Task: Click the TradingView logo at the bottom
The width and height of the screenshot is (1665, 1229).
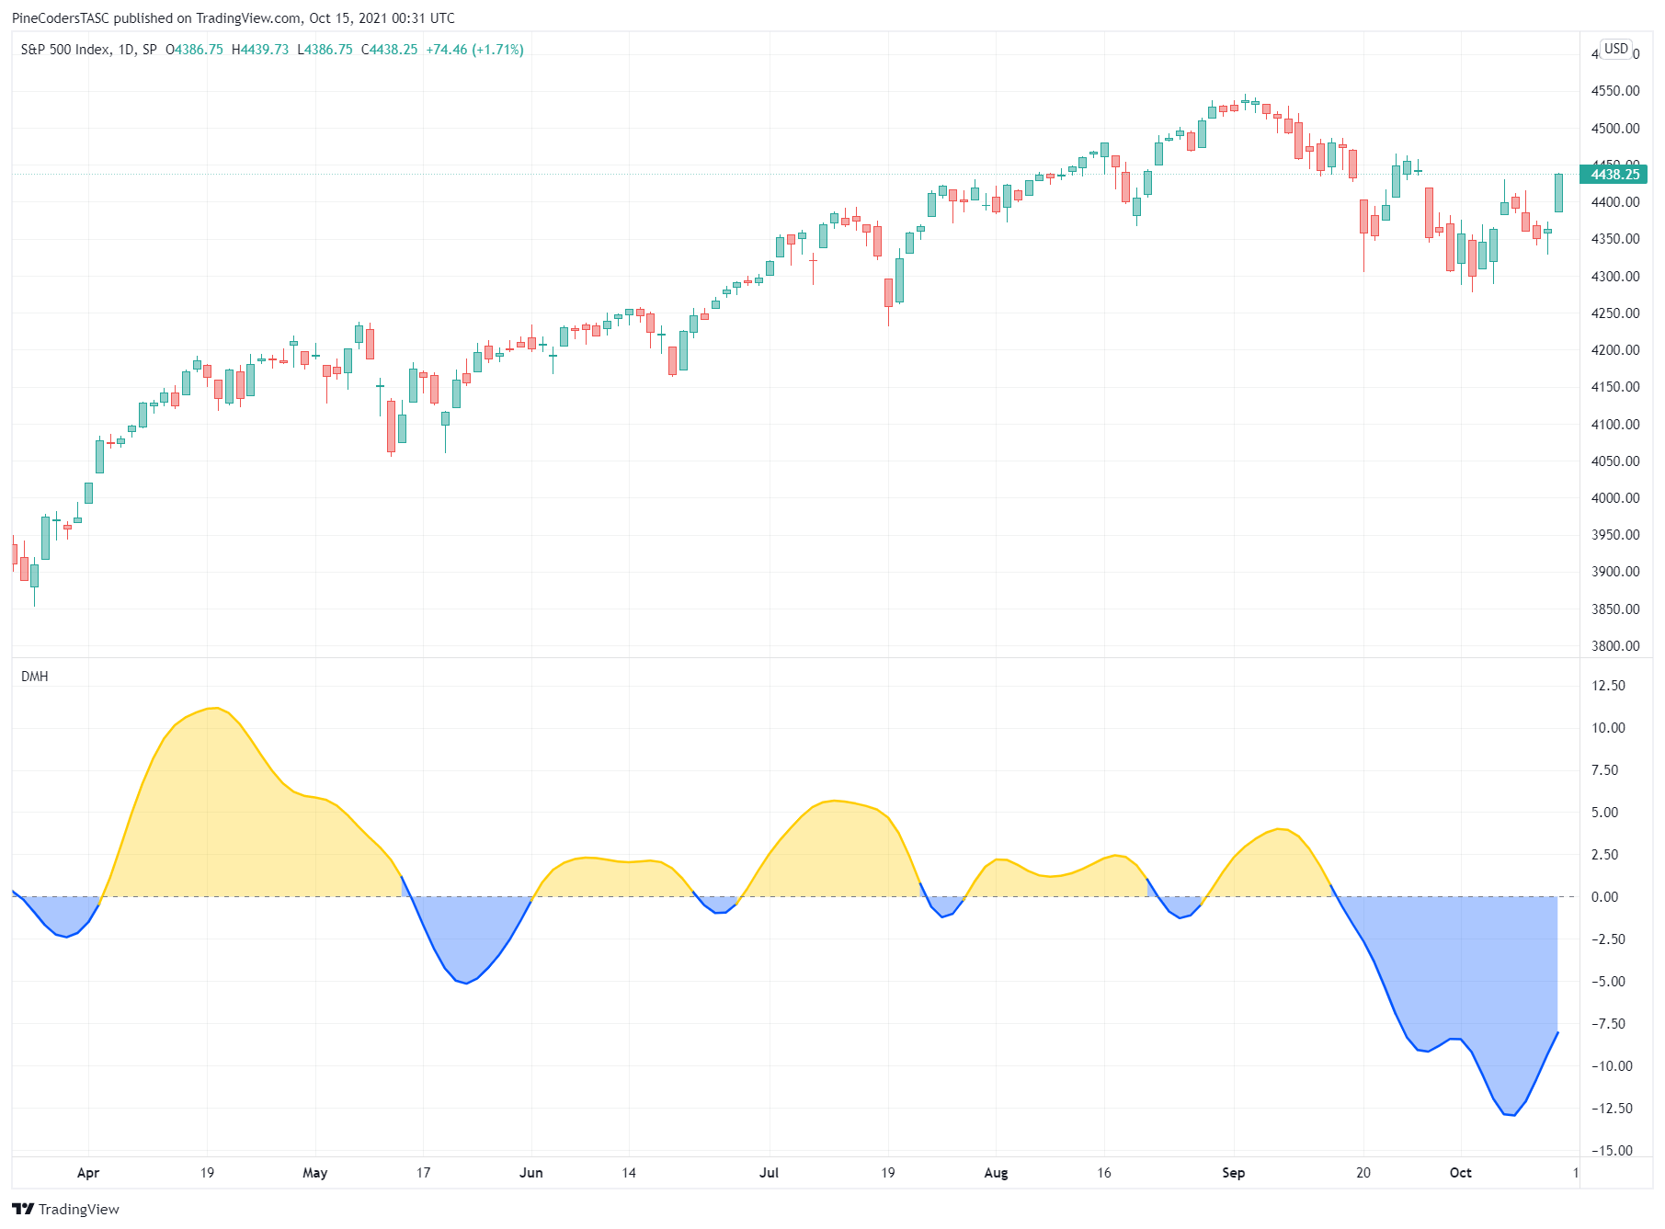Action: pyautogui.click(x=65, y=1209)
